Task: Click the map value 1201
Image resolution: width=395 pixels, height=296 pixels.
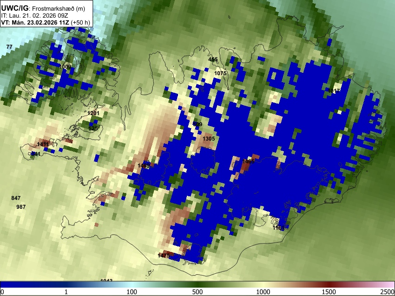Action: (x=93, y=113)
